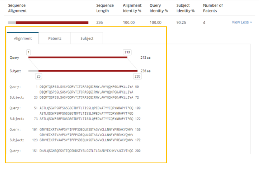Image resolution: width=259 pixels, height=170 pixels.
Task: Select the Alignment tab
Action: tap(23, 38)
